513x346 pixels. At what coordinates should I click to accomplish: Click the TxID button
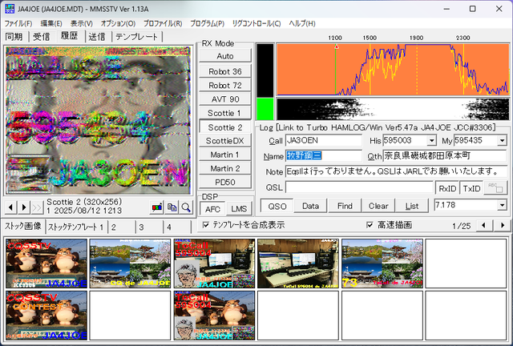(471, 188)
